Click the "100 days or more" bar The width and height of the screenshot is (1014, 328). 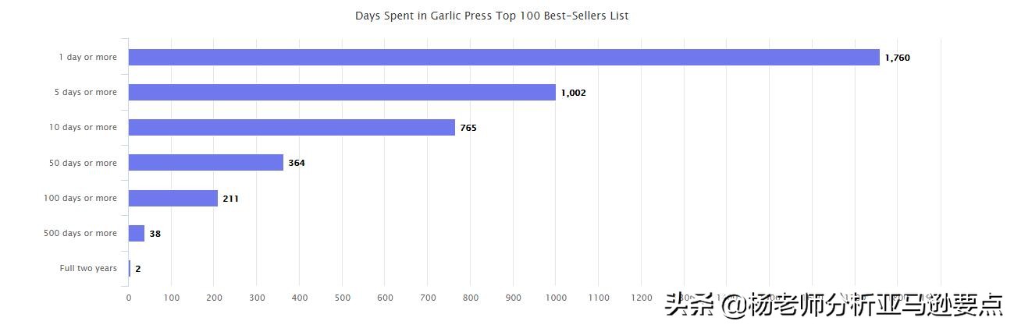173,199
